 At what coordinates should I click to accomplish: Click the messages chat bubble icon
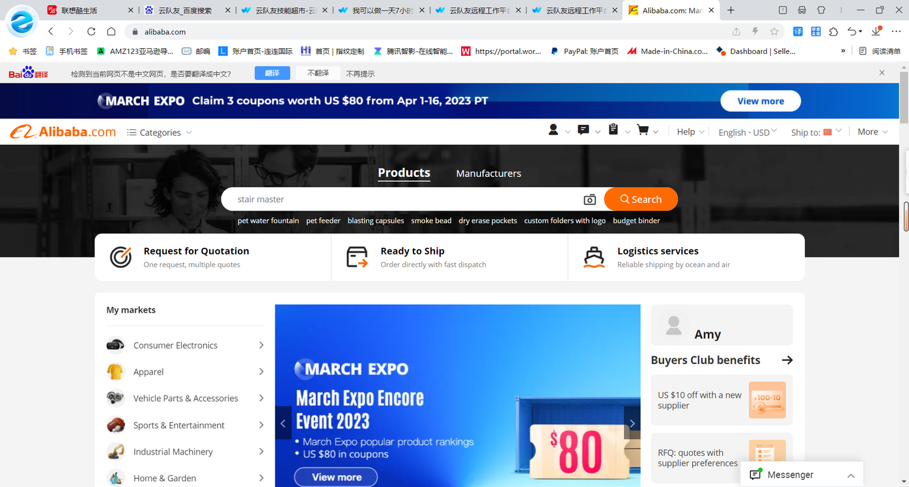(583, 131)
